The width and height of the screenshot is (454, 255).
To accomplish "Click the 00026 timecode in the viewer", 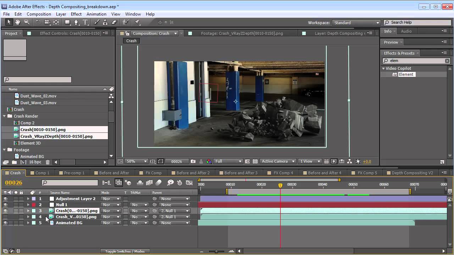I will (x=176, y=161).
